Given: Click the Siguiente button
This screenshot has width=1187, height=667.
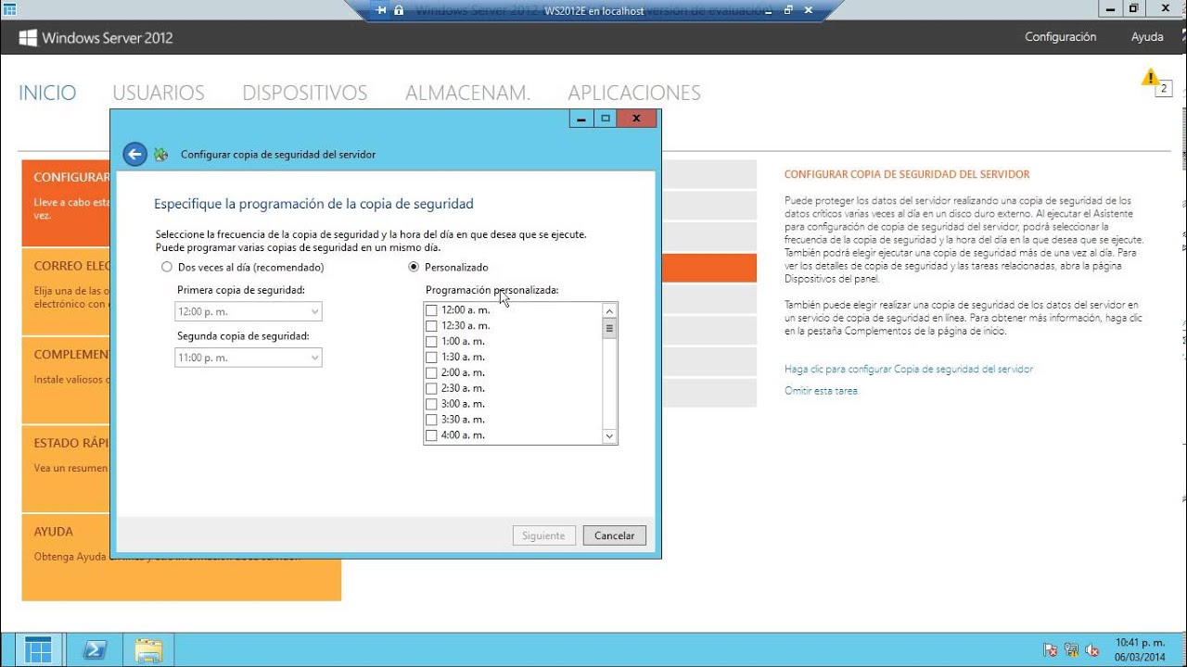Looking at the screenshot, I should pyautogui.click(x=543, y=535).
